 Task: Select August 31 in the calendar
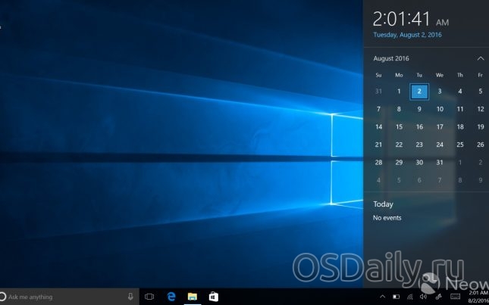(x=440, y=162)
